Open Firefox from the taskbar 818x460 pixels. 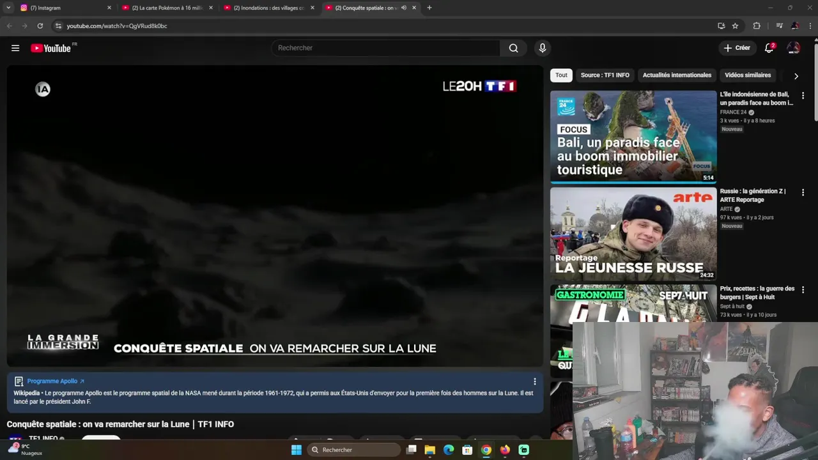tap(505, 450)
